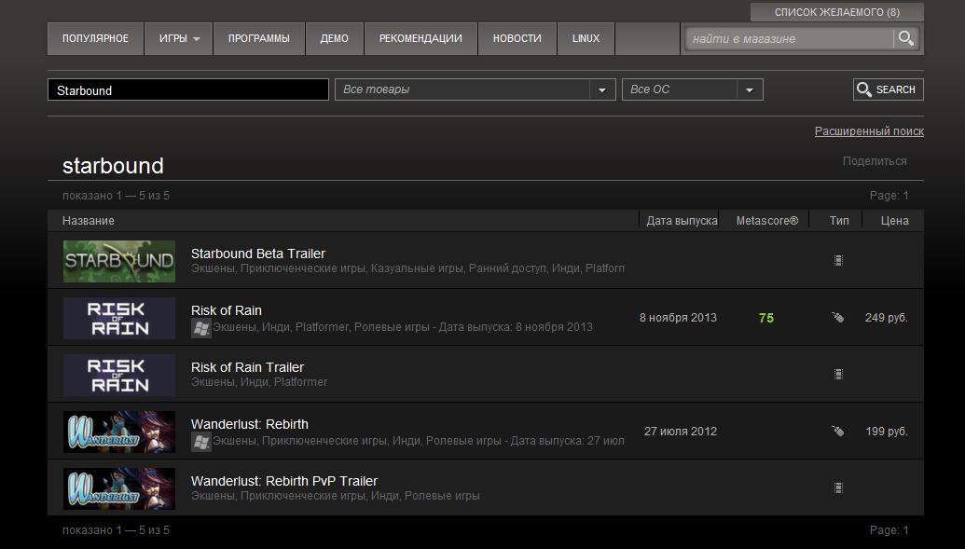Open the НОВОСТИ tab

pos(517,38)
